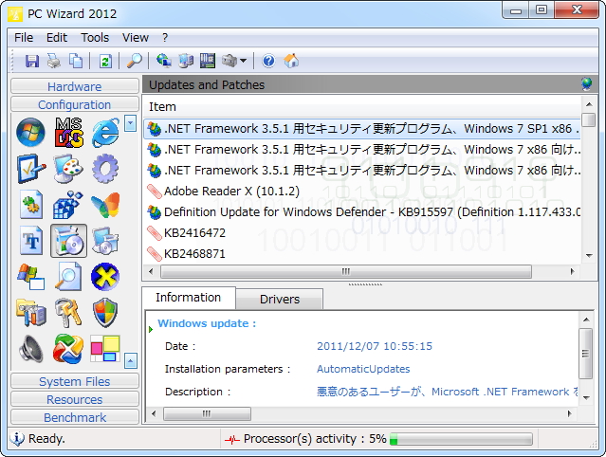
Task: Select the paint palette desktop icon
Action: (68, 169)
